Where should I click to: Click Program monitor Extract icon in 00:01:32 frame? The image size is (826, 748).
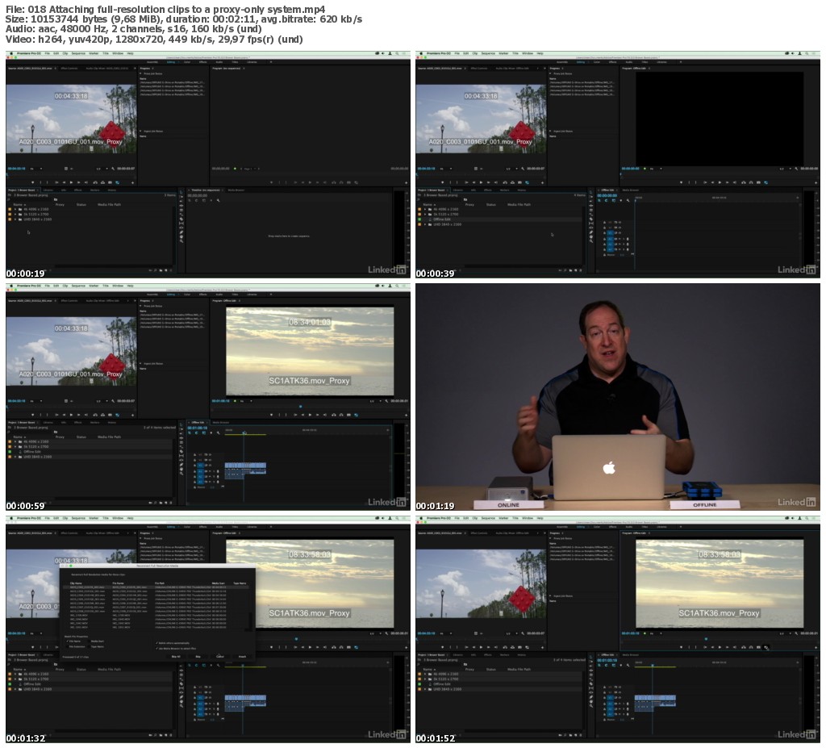(341, 647)
